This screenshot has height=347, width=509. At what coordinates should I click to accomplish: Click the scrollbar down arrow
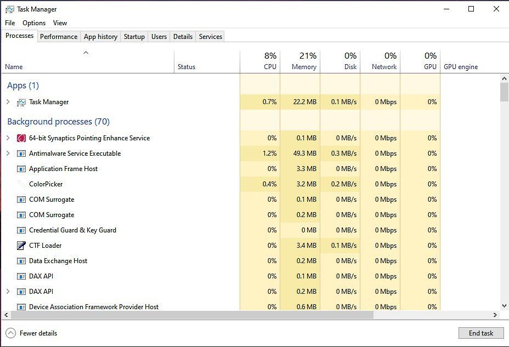(505, 305)
